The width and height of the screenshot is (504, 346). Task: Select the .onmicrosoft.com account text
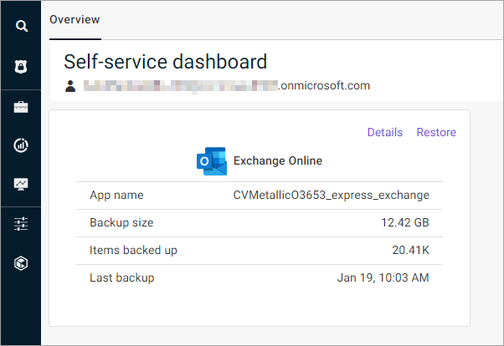pos(324,86)
